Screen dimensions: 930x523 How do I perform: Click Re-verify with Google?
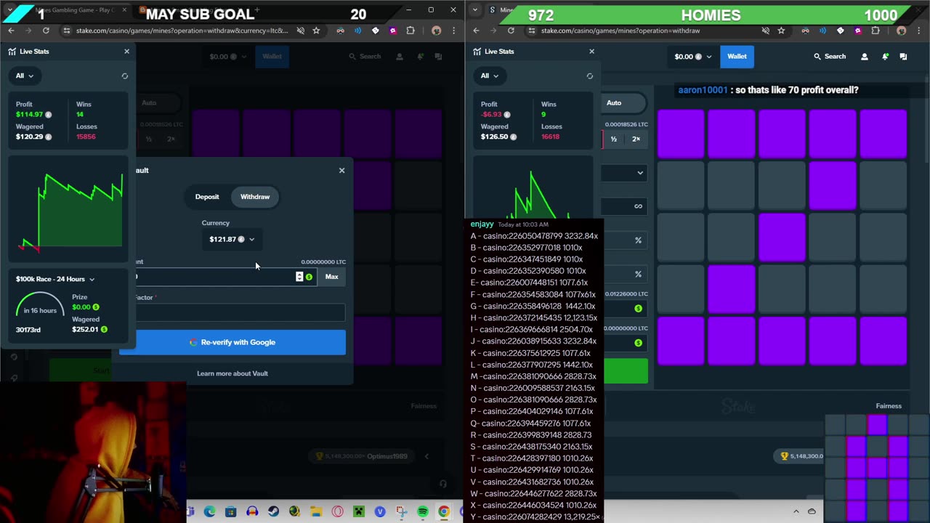tap(232, 342)
